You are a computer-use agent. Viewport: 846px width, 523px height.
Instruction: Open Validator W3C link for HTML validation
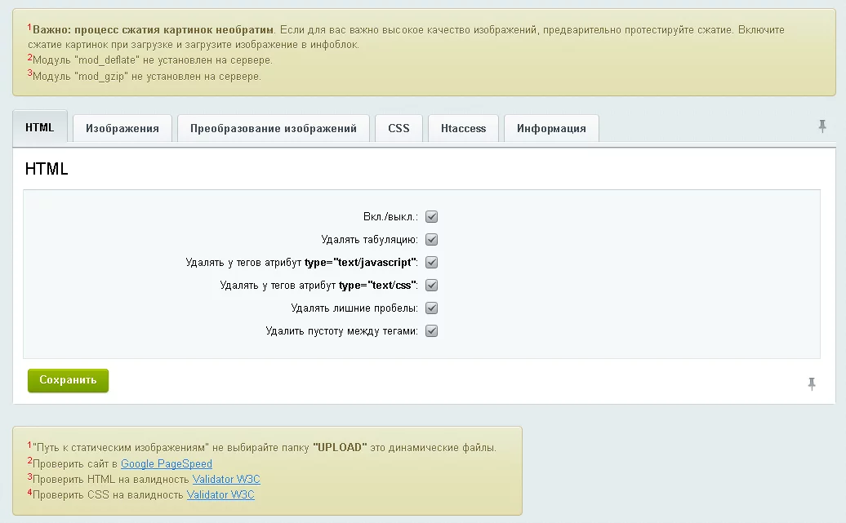click(226, 479)
